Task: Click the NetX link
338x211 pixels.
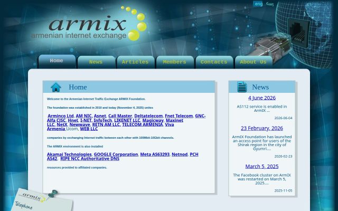Action: pos(62,124)
